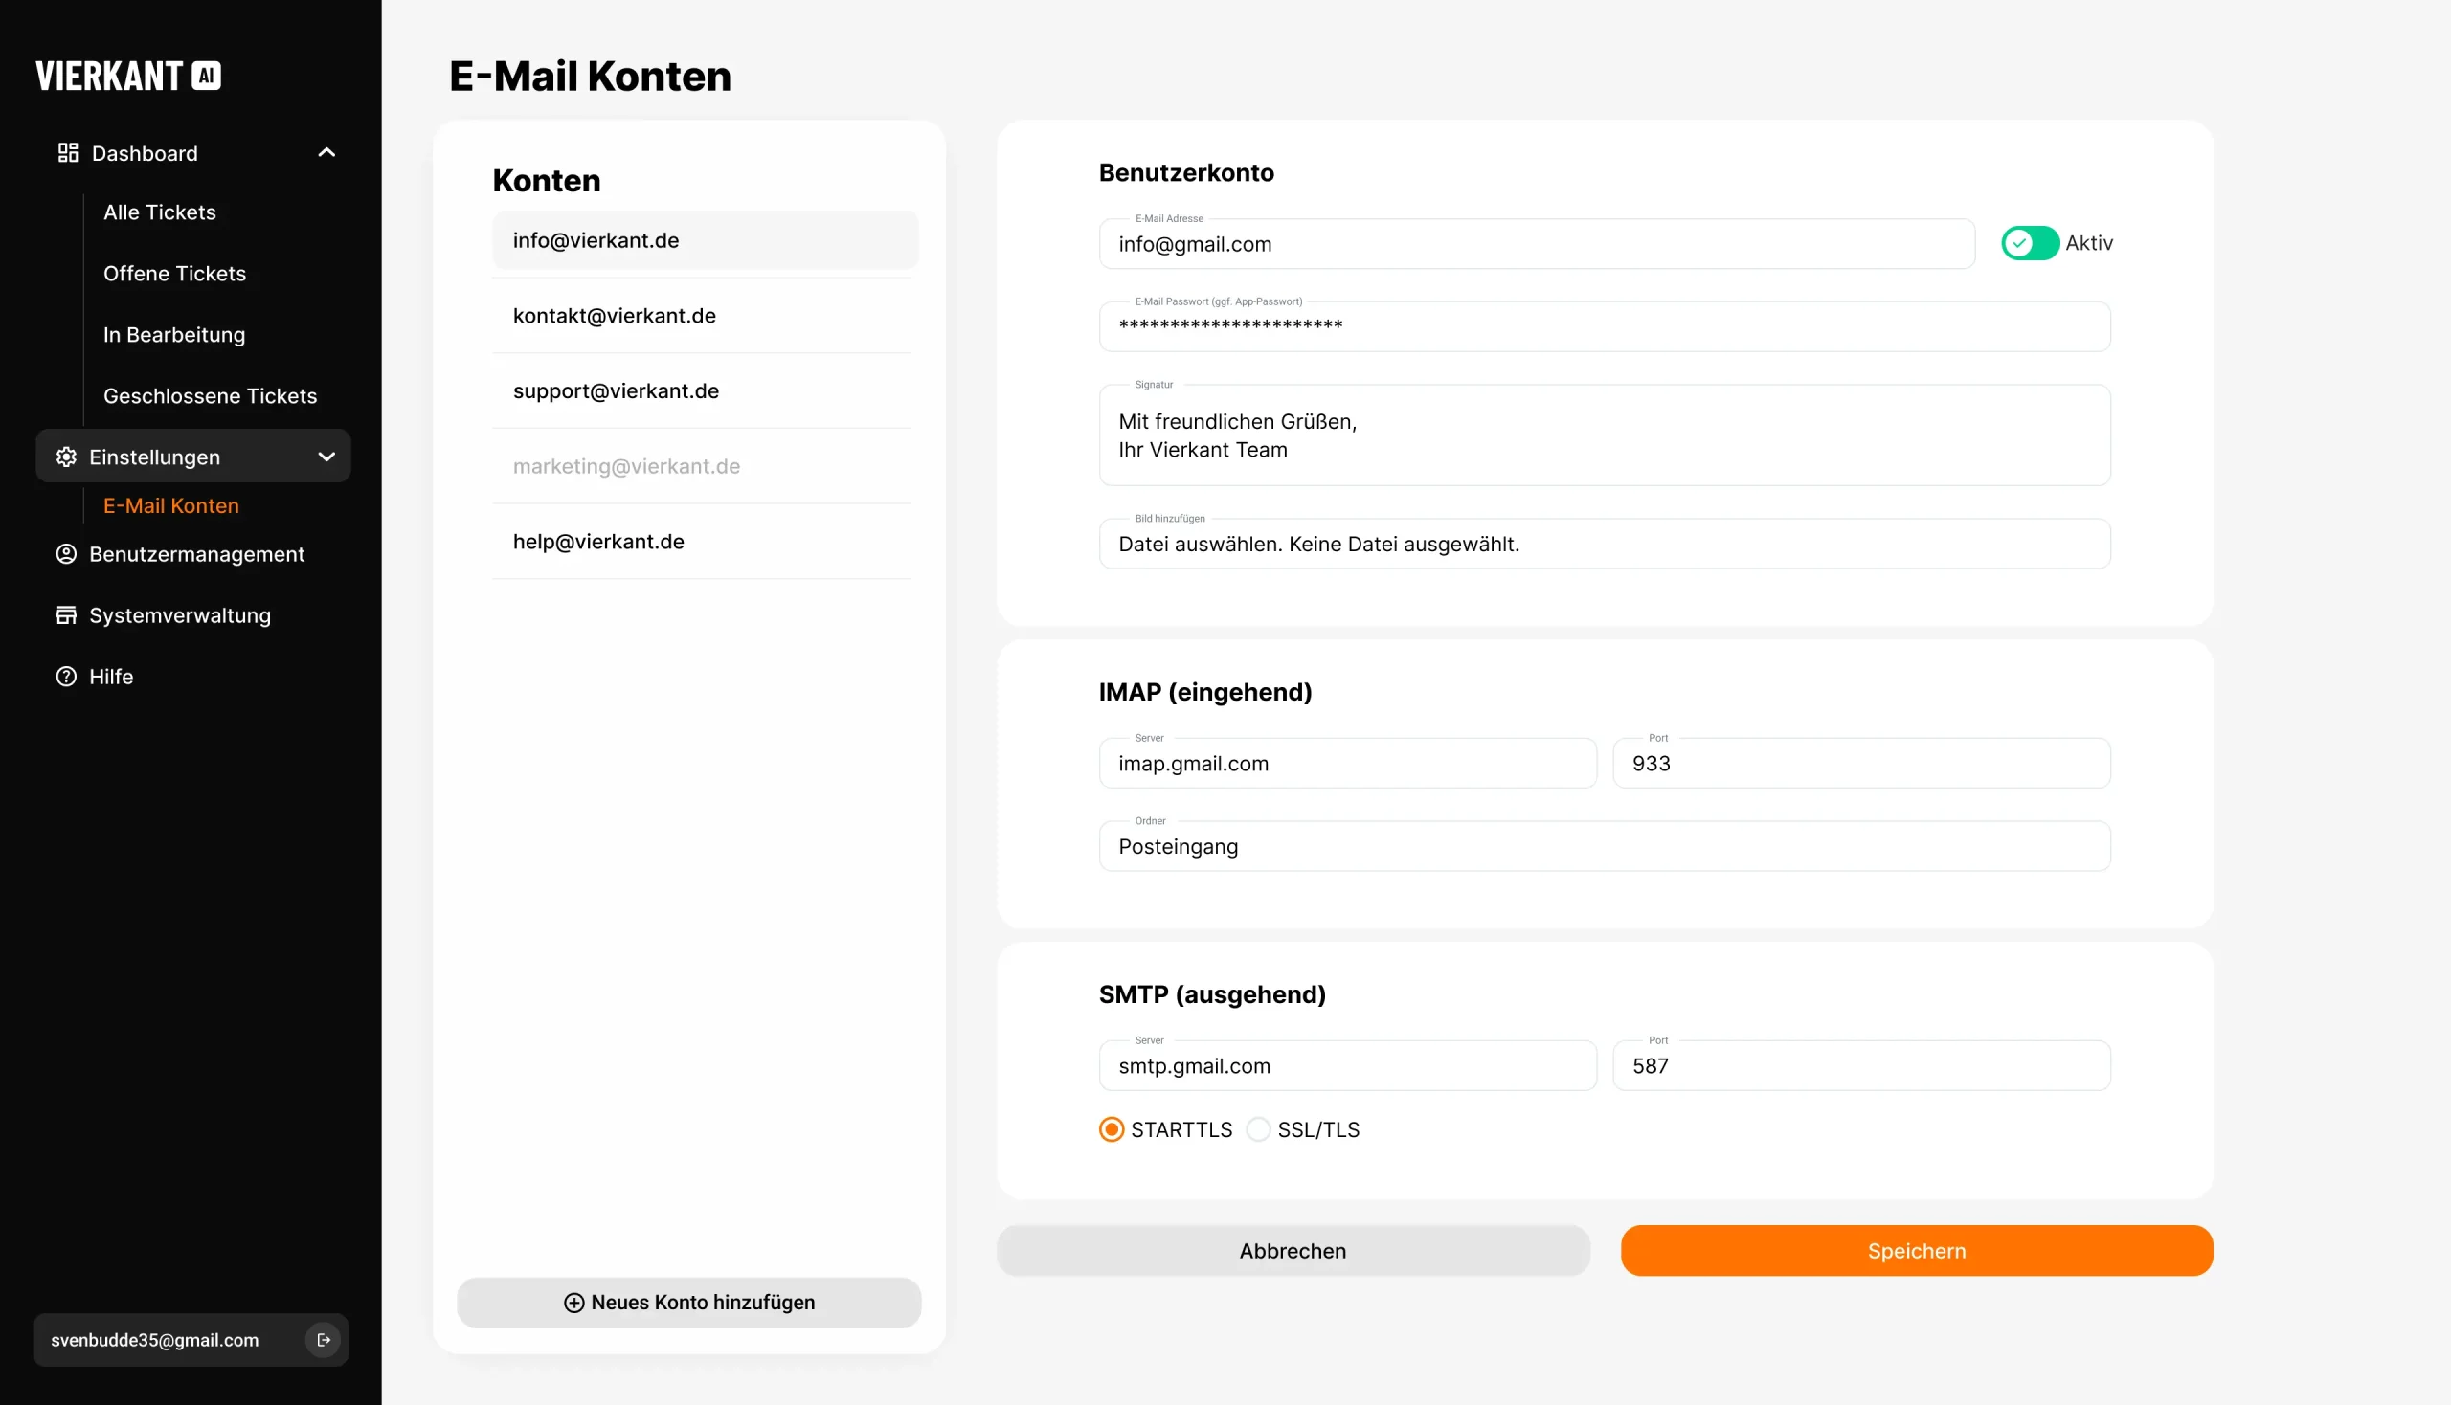Screen dimensions: 2451x1405
Task: Click the plus icon for new account
Action: (574, 1303)
